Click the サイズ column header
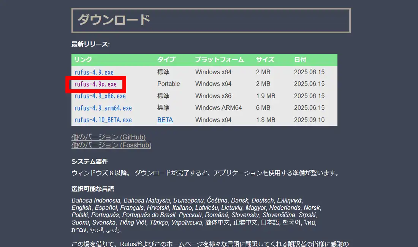418x247 pixels. point(265,60)
